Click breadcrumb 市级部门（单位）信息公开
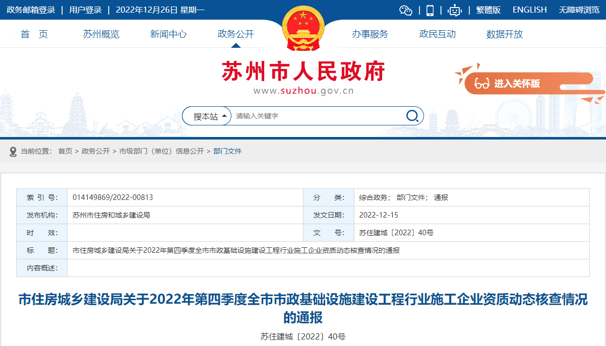The image size is (606, 346). (x=161, y=151)
